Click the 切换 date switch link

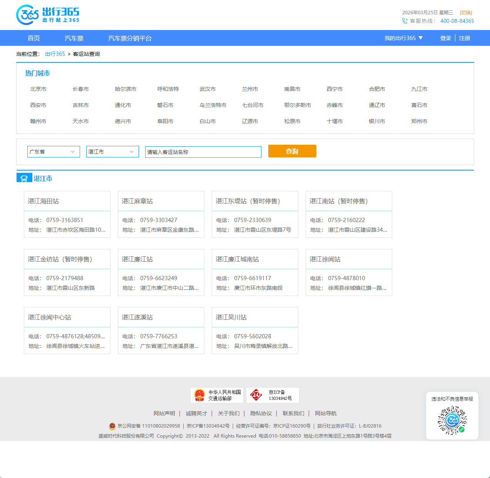[466, 13]
